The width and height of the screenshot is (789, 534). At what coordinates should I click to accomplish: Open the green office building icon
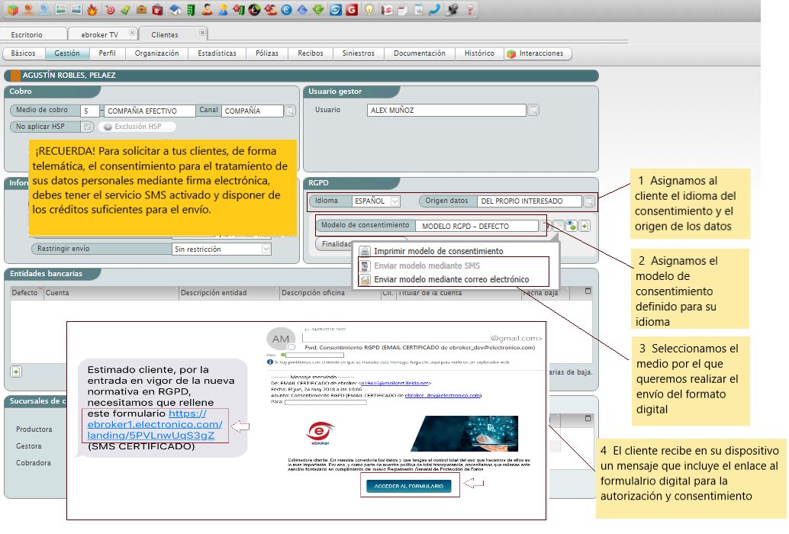(x=192, y=10)
